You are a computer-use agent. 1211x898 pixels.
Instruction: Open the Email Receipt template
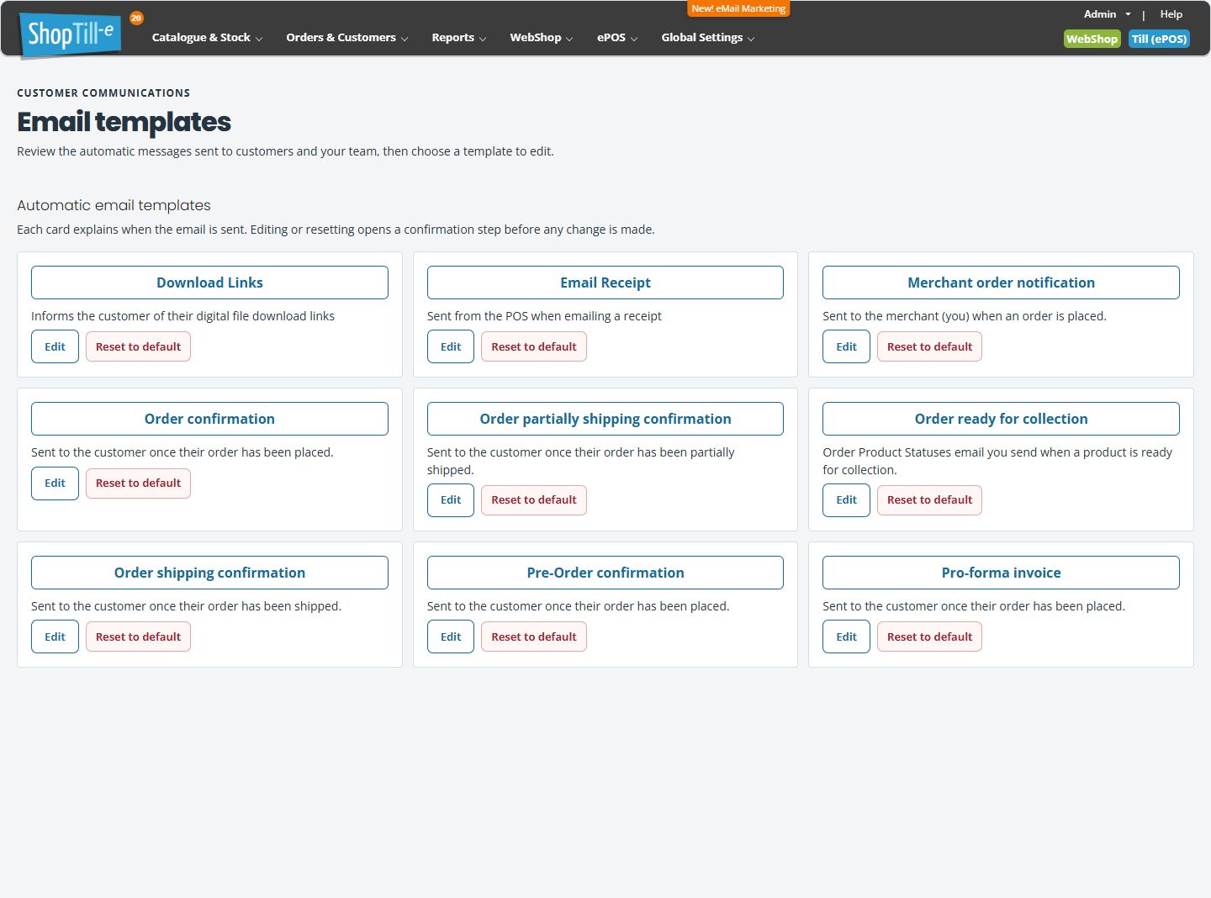[x=605, y=283]
